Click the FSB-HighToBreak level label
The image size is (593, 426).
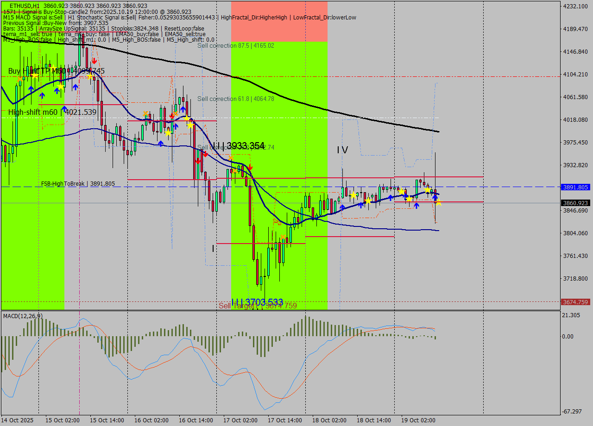click(78, 184)
